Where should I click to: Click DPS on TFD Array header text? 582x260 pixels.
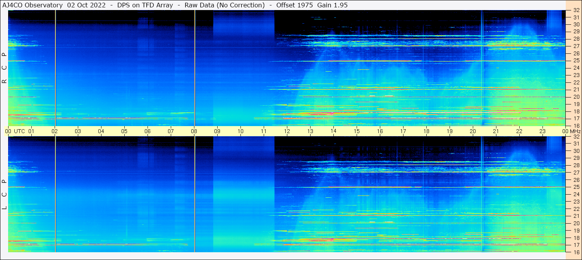pos(145,5)
